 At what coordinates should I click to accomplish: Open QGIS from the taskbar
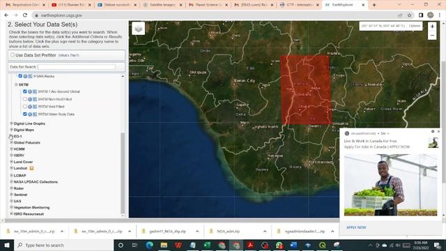322,245
